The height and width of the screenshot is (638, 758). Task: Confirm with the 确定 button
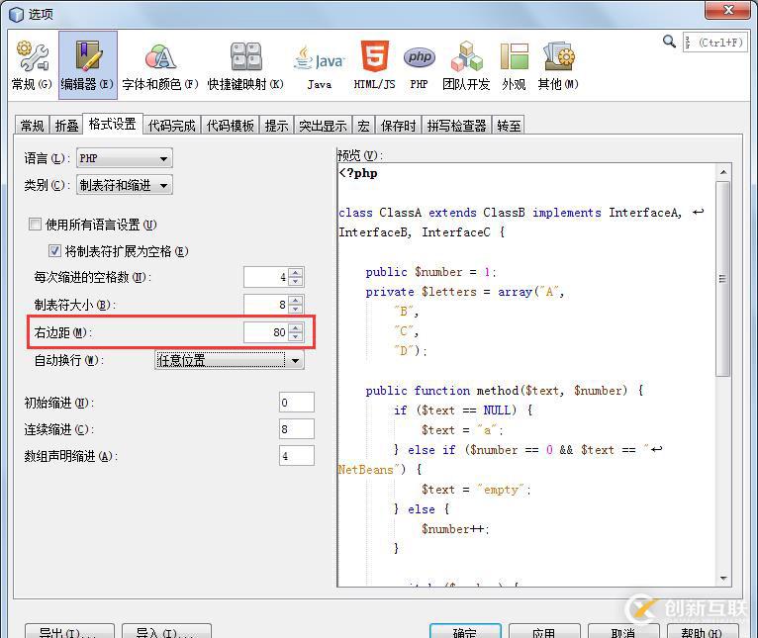[465, 631]
